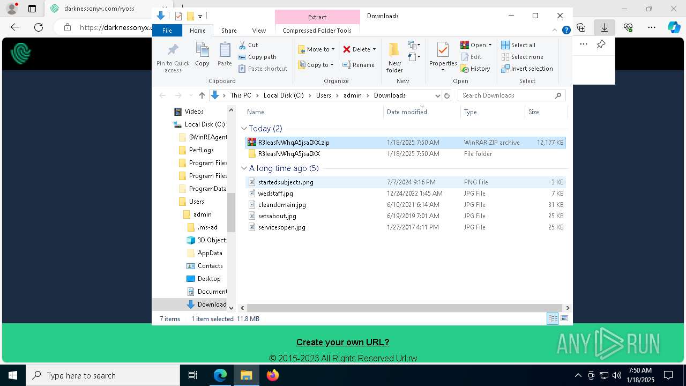This screenshot has height=386, width=686.
Task: Click the Extract contextual tab header
Action: coord(317,17)
